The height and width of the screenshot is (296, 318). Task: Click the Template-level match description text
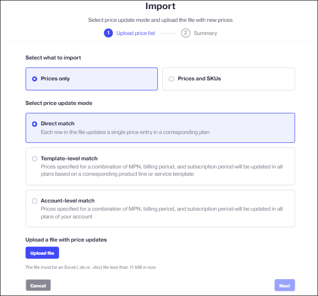click(161, 170)
